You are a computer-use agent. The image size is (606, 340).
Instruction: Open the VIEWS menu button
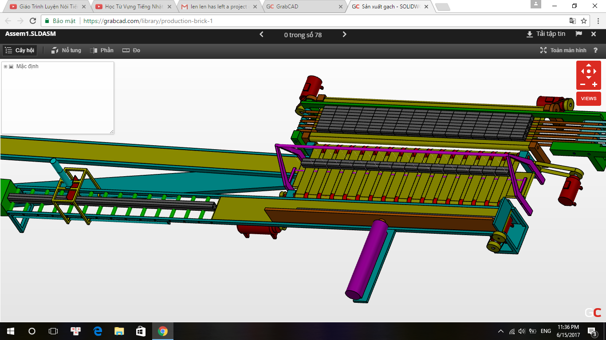point(589,98)
